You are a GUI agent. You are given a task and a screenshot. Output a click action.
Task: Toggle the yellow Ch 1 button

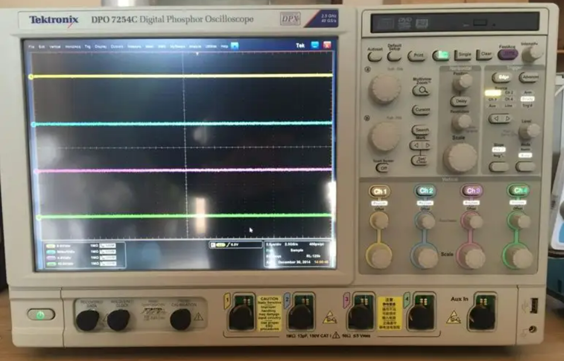pyautogui.click(x=380, y=191)
